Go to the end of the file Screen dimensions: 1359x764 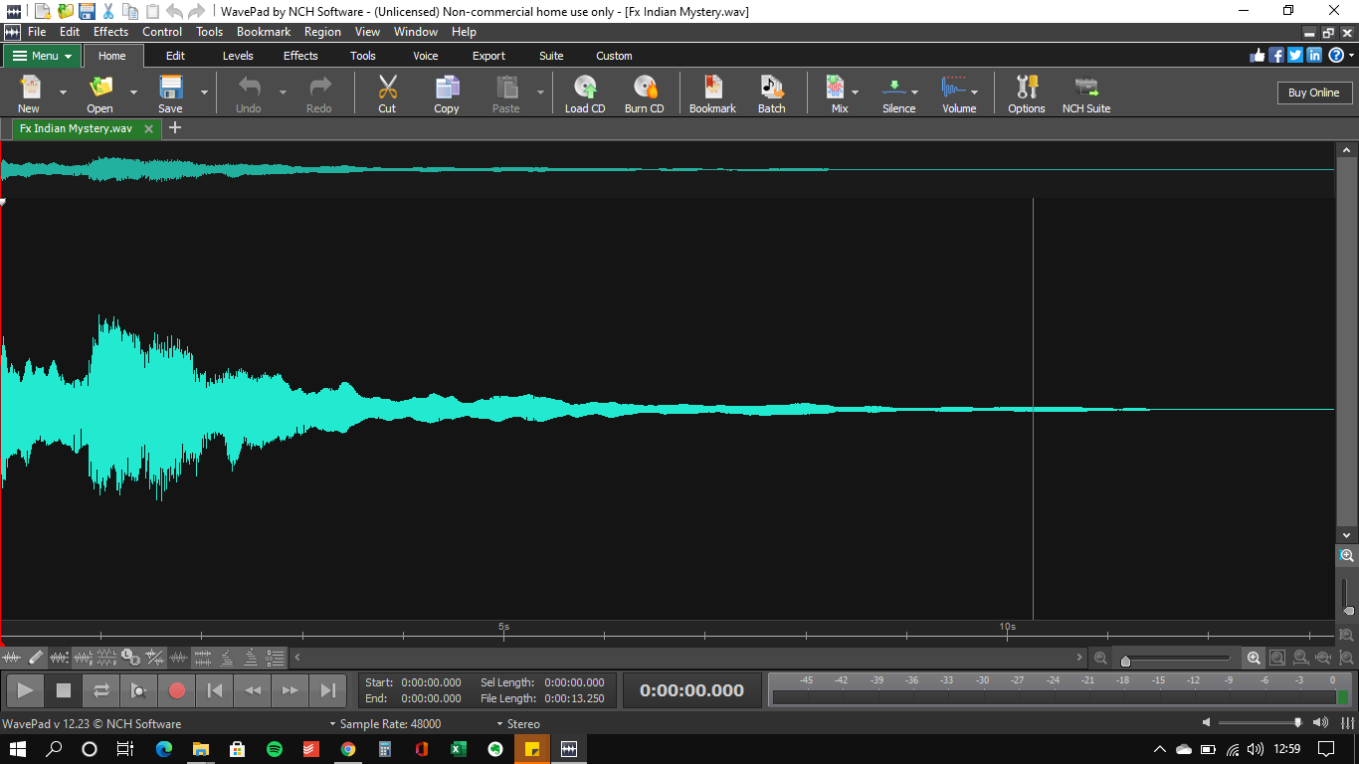[x=328, y=690]
